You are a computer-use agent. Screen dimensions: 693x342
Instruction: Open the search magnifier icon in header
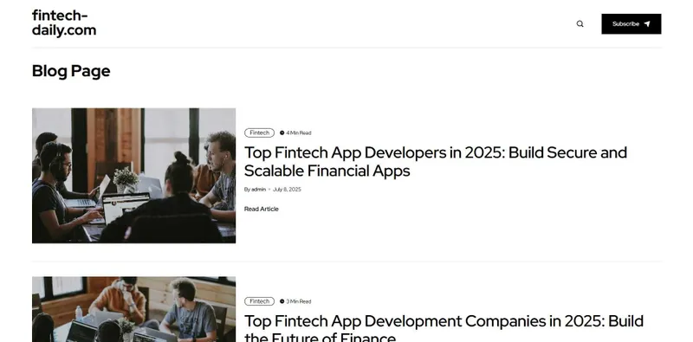tap(580, 24)
